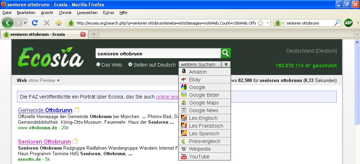Reload the current page
The image size is (360, 164).
(35, 23)
